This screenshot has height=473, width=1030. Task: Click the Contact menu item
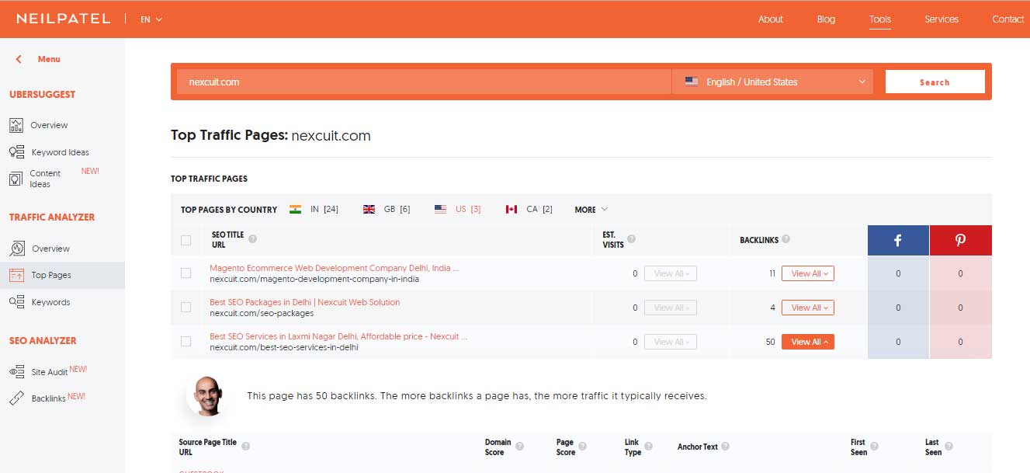tap(1008, 19)
